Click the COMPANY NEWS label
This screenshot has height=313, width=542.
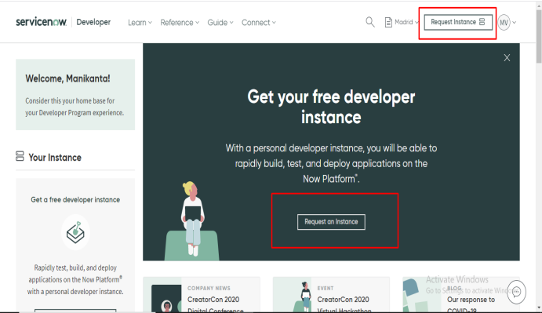209,288
